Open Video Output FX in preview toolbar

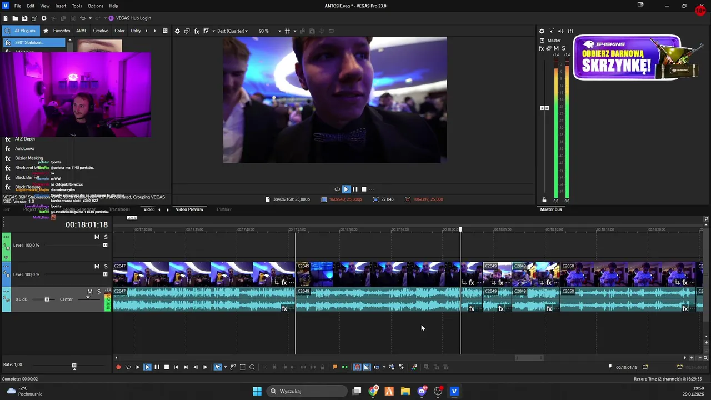click(197, 31)
